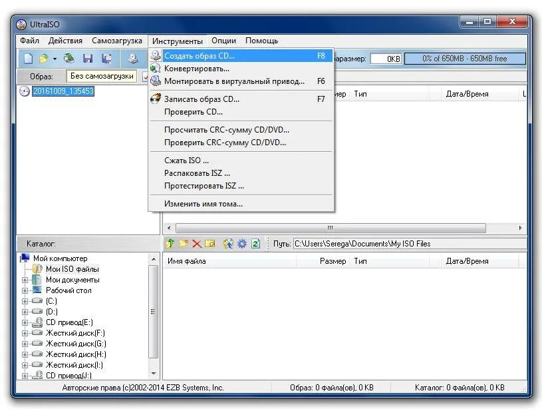Expand the Жесткий диск(F:) node

pyautogui.click(x=25, y=334)
